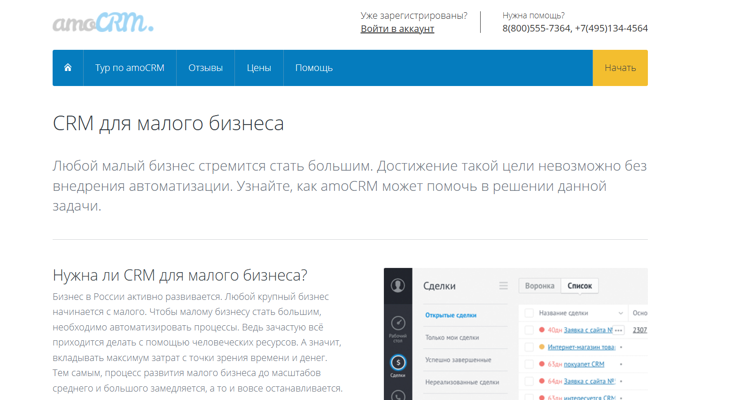
Task: Click the 2307 value link
Action: coord(640,330)
